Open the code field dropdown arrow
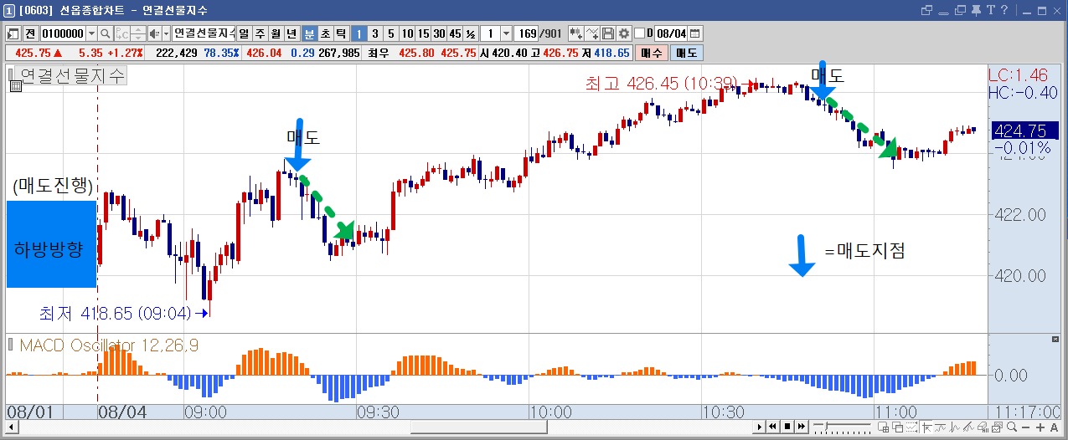Screen dimensions: 1068x440 click(91, 33)
